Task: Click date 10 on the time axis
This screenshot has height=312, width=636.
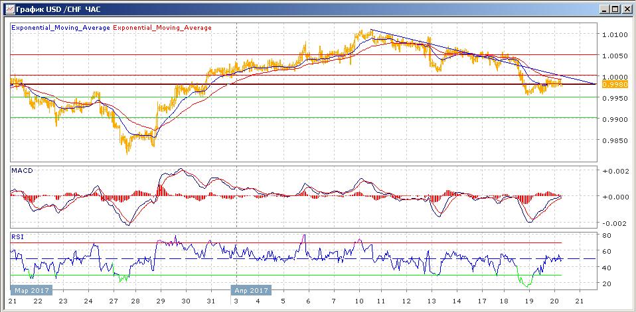Action: click(x=359, y=300)
